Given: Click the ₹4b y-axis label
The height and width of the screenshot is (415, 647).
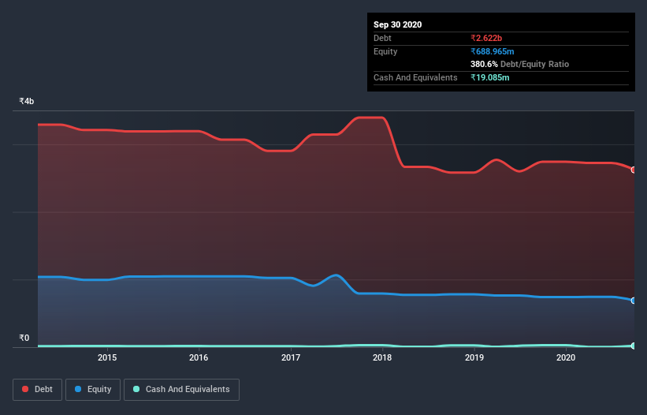Looking at the screenshot, I should coord(27,101).
